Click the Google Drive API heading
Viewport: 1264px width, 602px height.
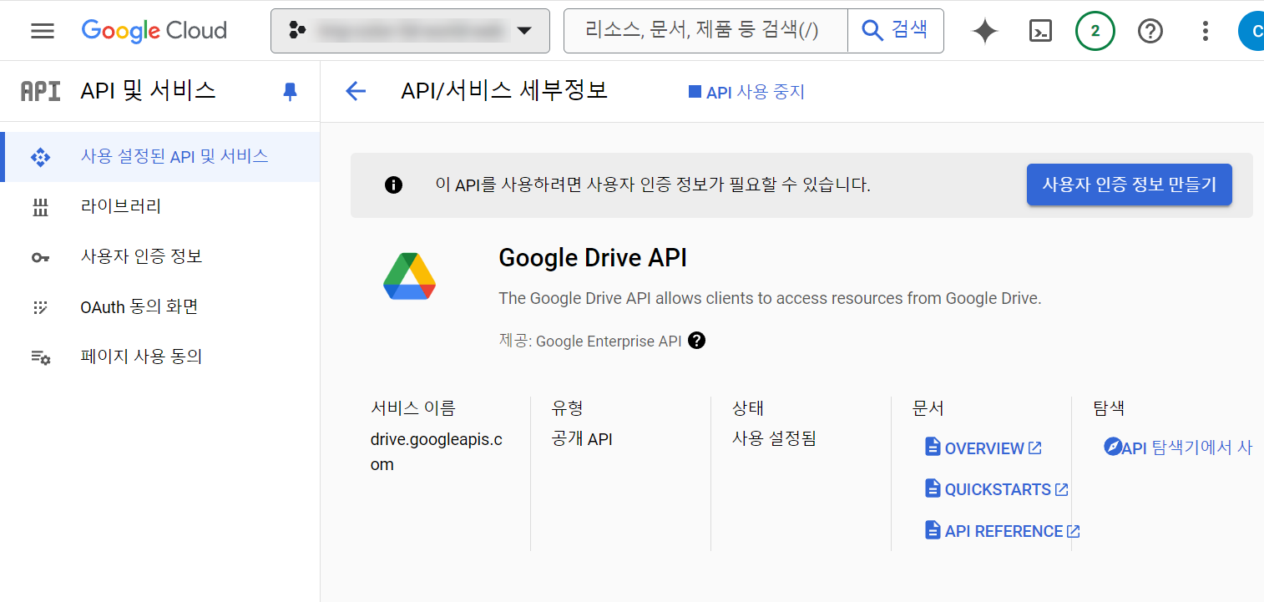593,257
